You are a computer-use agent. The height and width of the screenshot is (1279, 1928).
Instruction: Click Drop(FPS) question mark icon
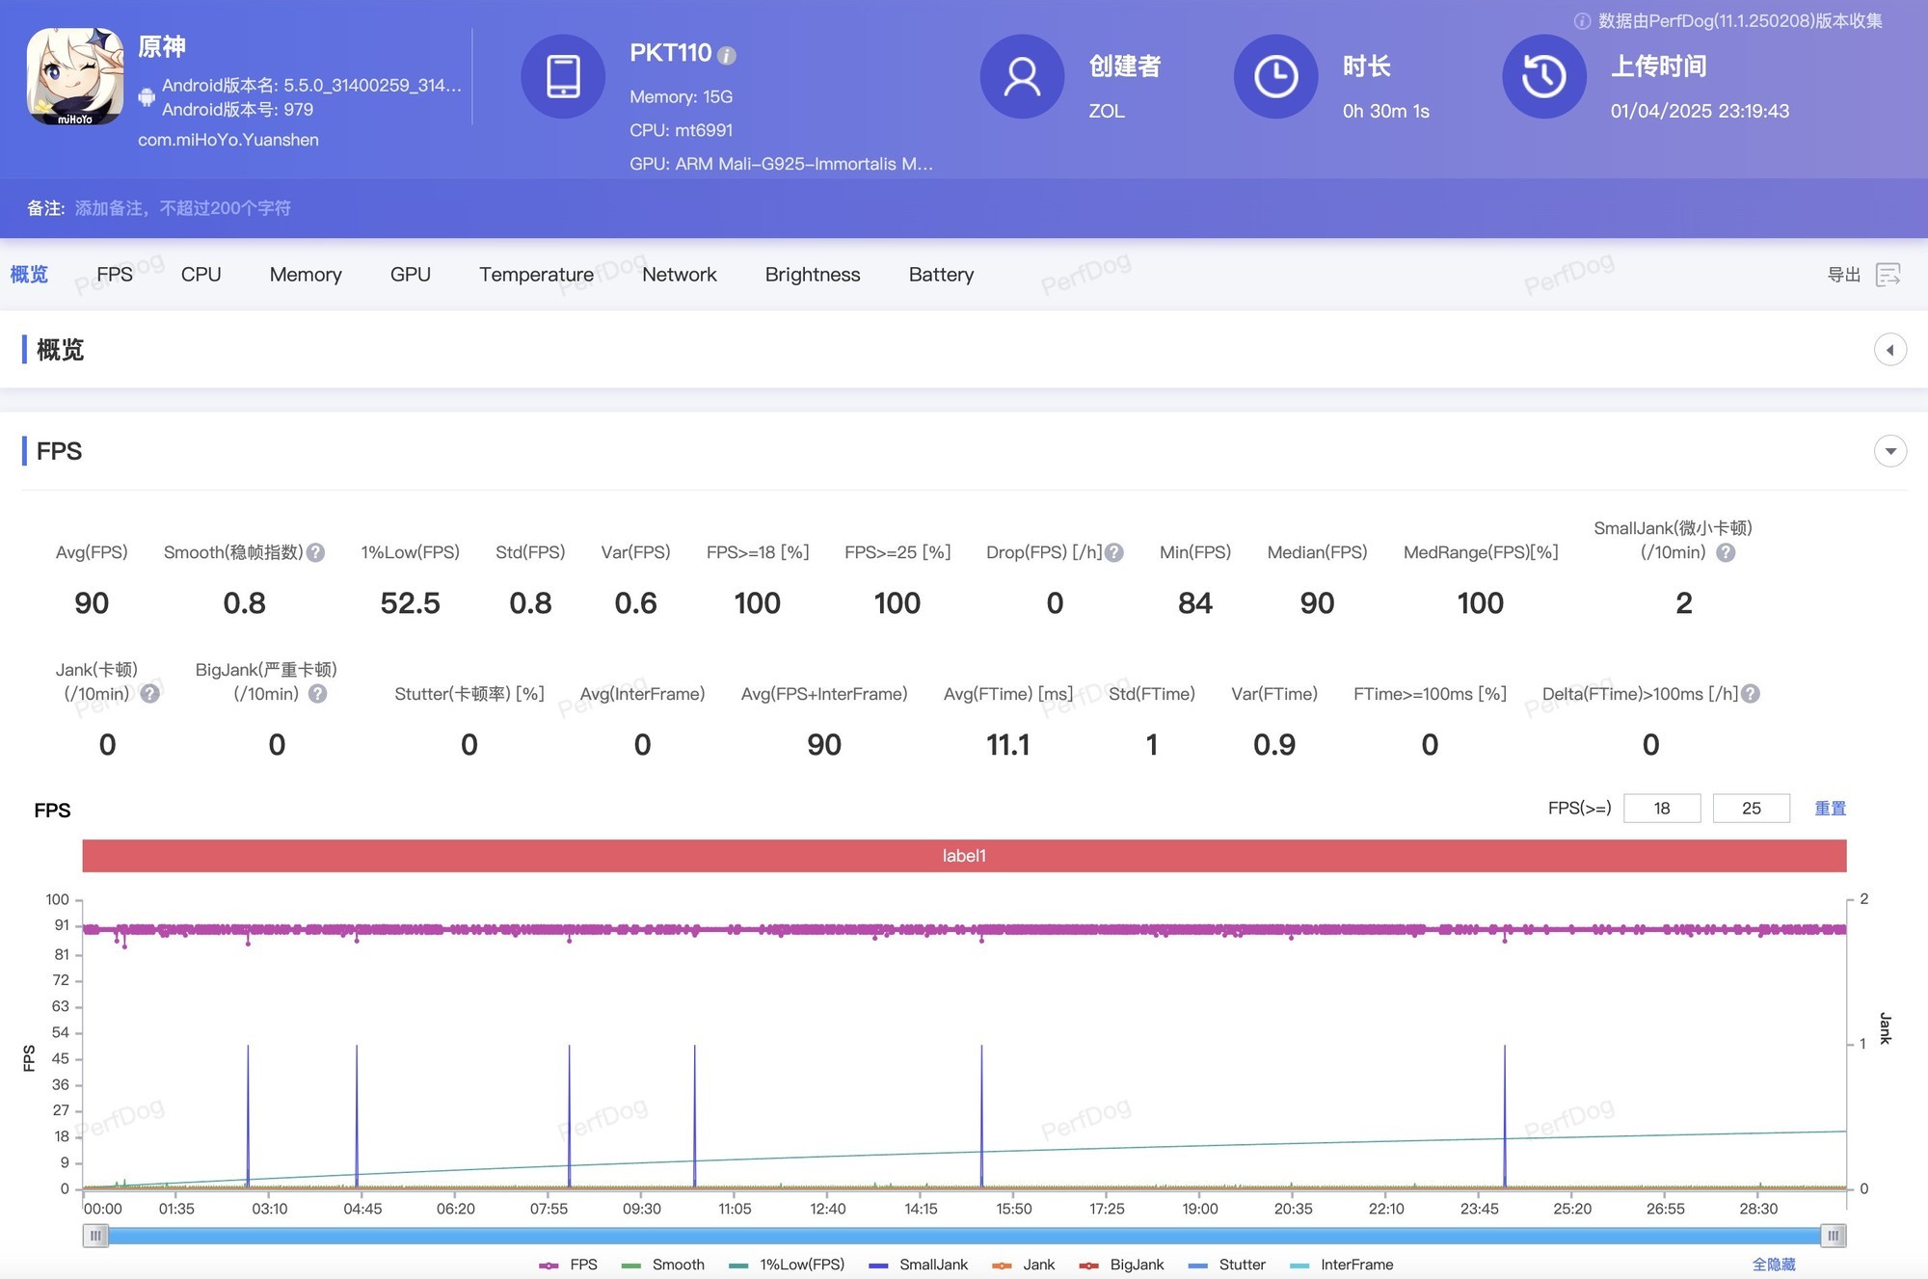pos(1114,552)
